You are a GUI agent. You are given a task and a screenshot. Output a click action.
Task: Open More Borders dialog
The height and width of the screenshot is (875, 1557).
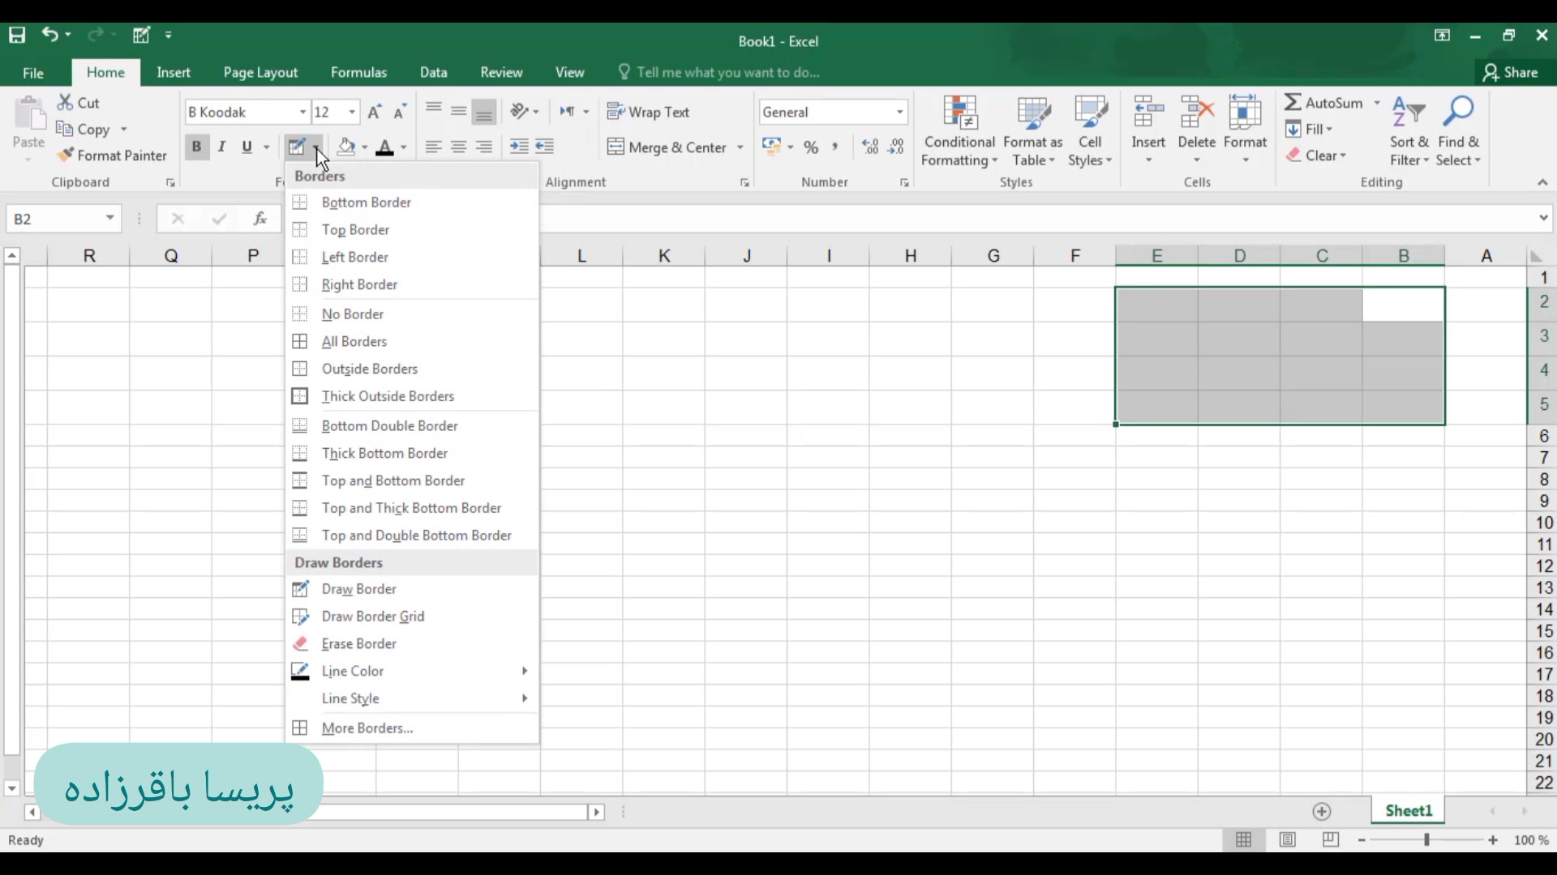coord(367,728)
